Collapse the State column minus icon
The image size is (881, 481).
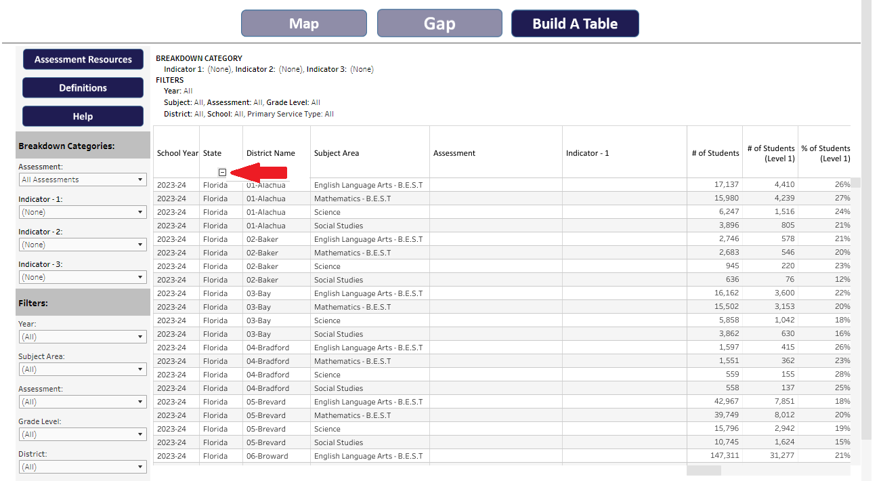[222, 173]
